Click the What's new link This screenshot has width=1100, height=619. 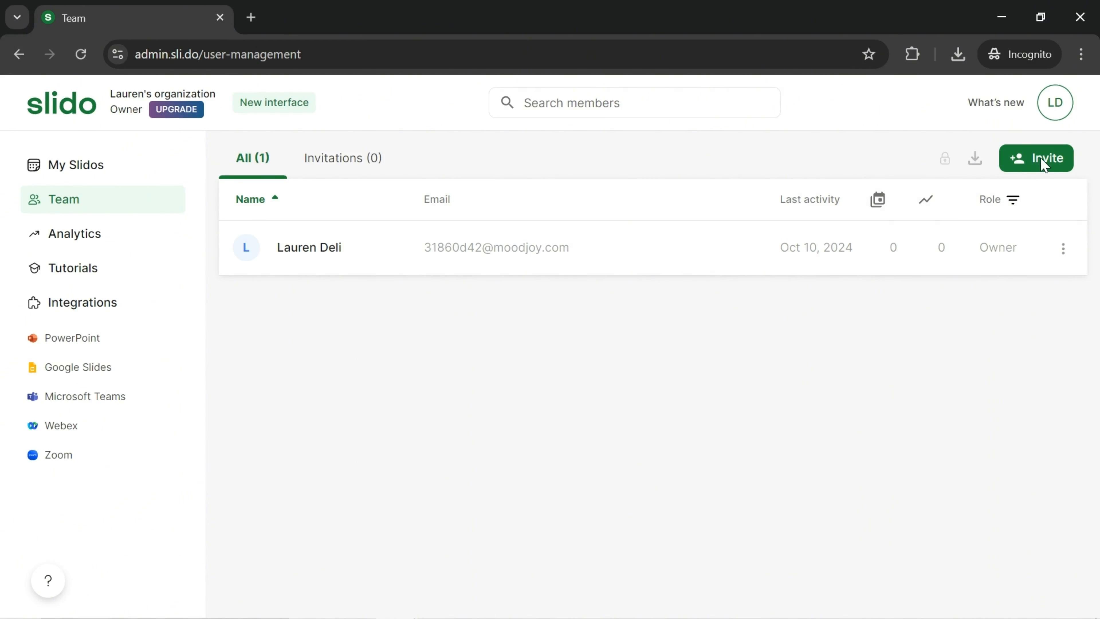coord(995,102)
